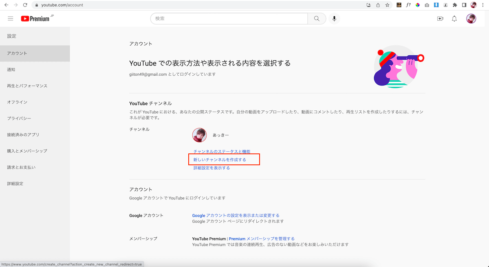Viewport: 489px width, 267px height.
Task: Click 詳細設定を表示する link
Action: (x=211, y=168)
